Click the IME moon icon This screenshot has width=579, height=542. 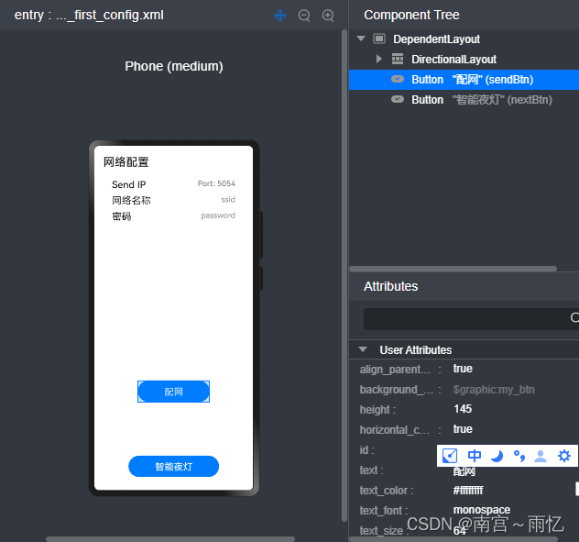[497, 456]
